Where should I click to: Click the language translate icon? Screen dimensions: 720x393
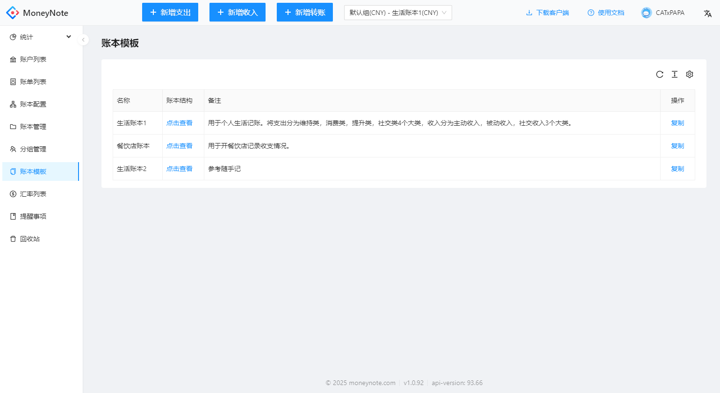click(x=708, y=13)
